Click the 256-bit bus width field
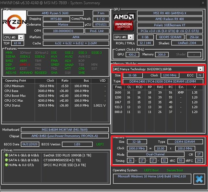208x192 pixels. [194, 37]
